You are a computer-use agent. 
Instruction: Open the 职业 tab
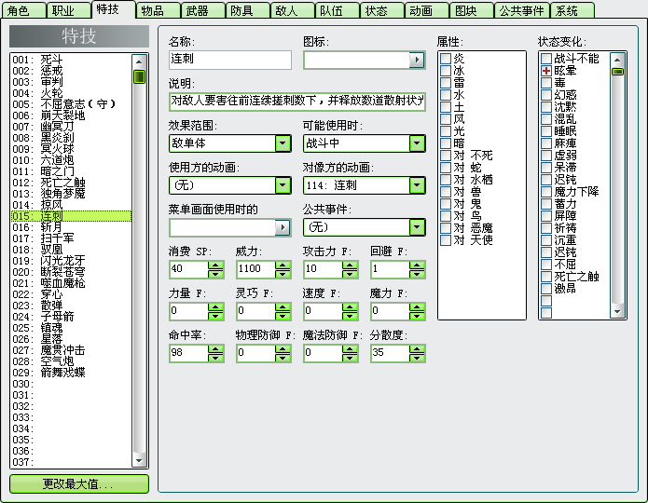69,10
